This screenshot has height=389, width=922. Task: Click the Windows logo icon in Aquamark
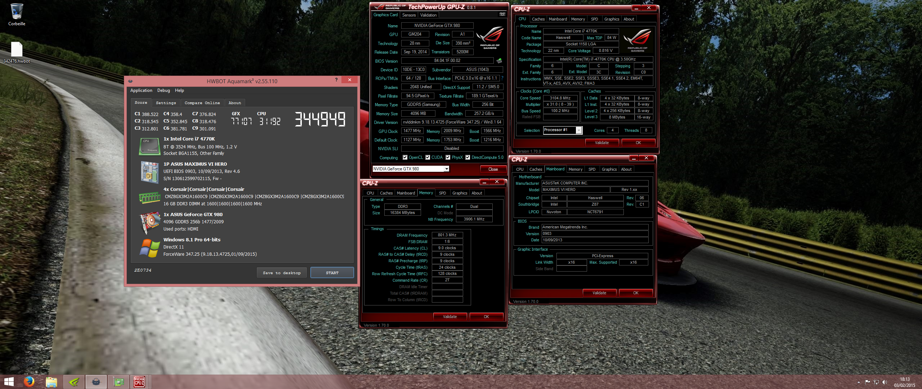click(149, 248)
